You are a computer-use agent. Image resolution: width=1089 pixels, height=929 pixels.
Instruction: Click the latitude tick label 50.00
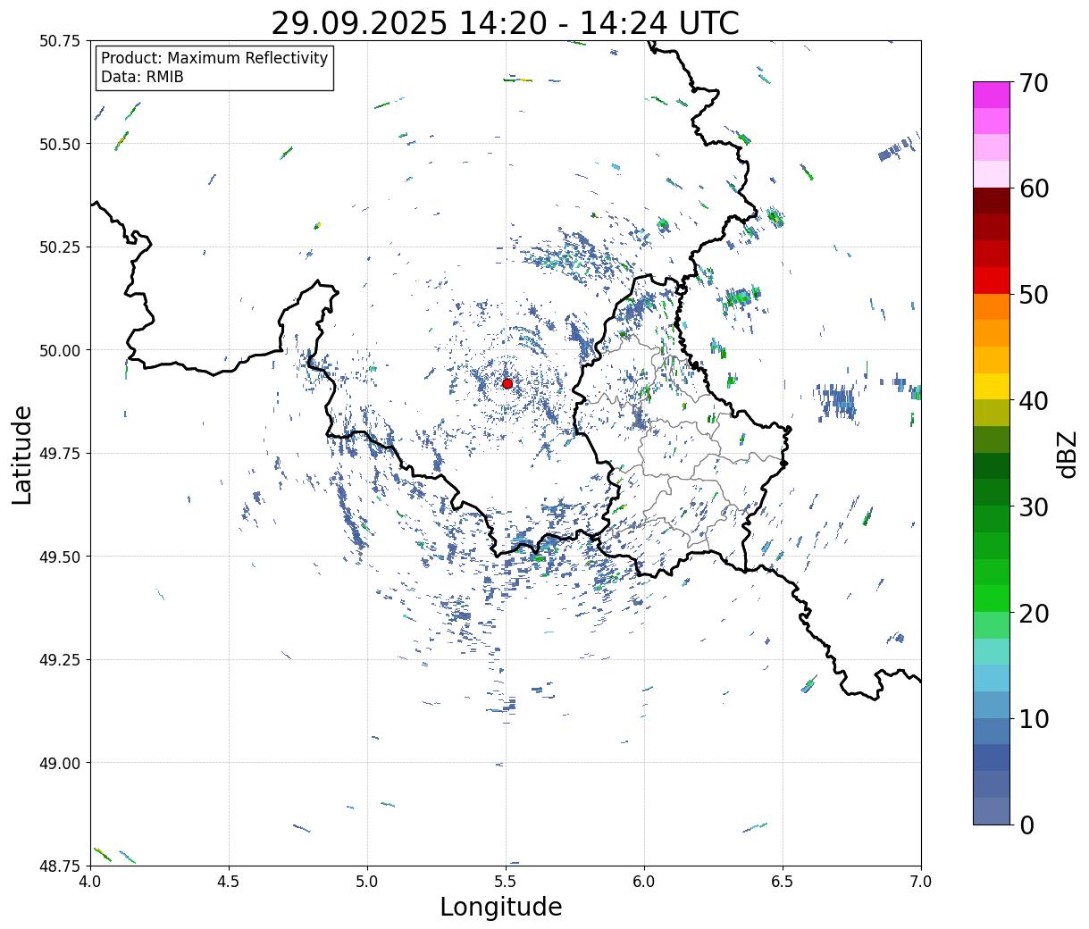60,350
